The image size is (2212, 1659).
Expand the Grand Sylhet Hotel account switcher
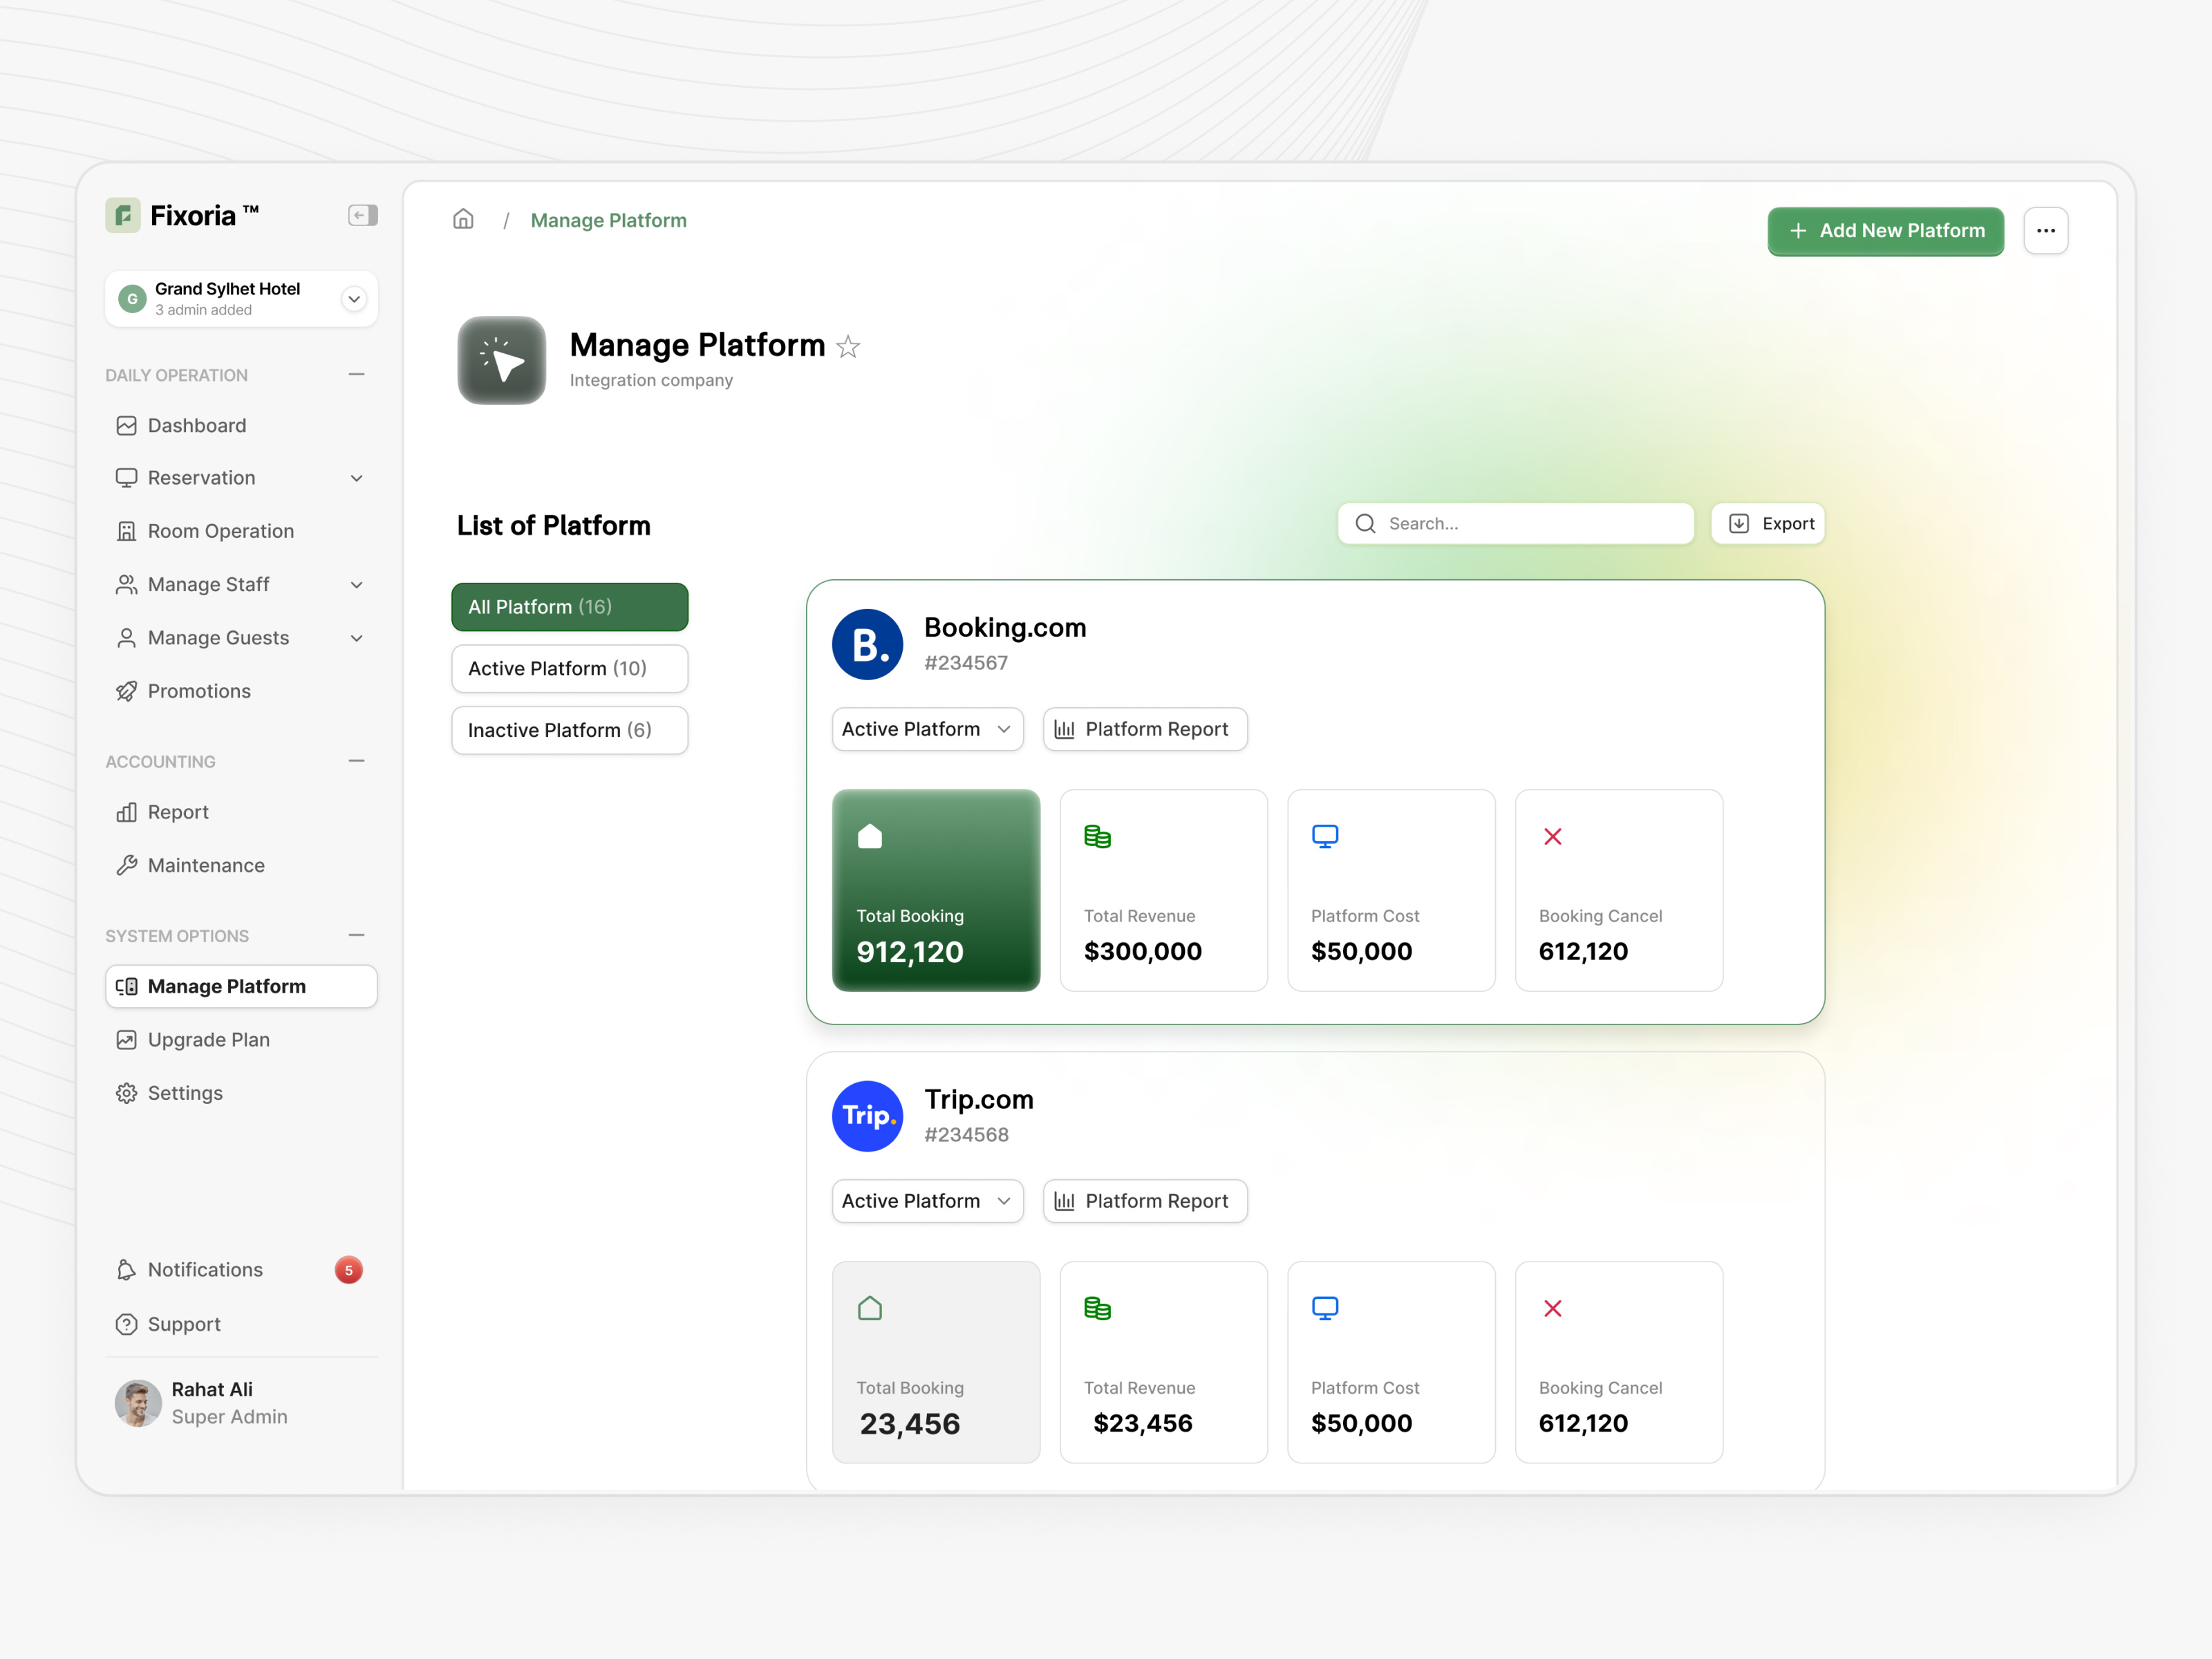tap(353, 298)
